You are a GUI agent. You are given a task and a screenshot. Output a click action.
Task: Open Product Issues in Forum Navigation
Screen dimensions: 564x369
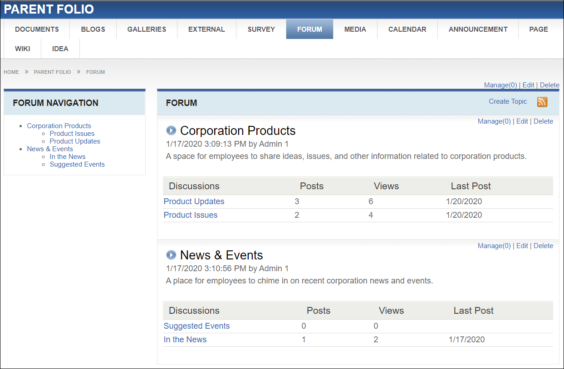point(72,134)
